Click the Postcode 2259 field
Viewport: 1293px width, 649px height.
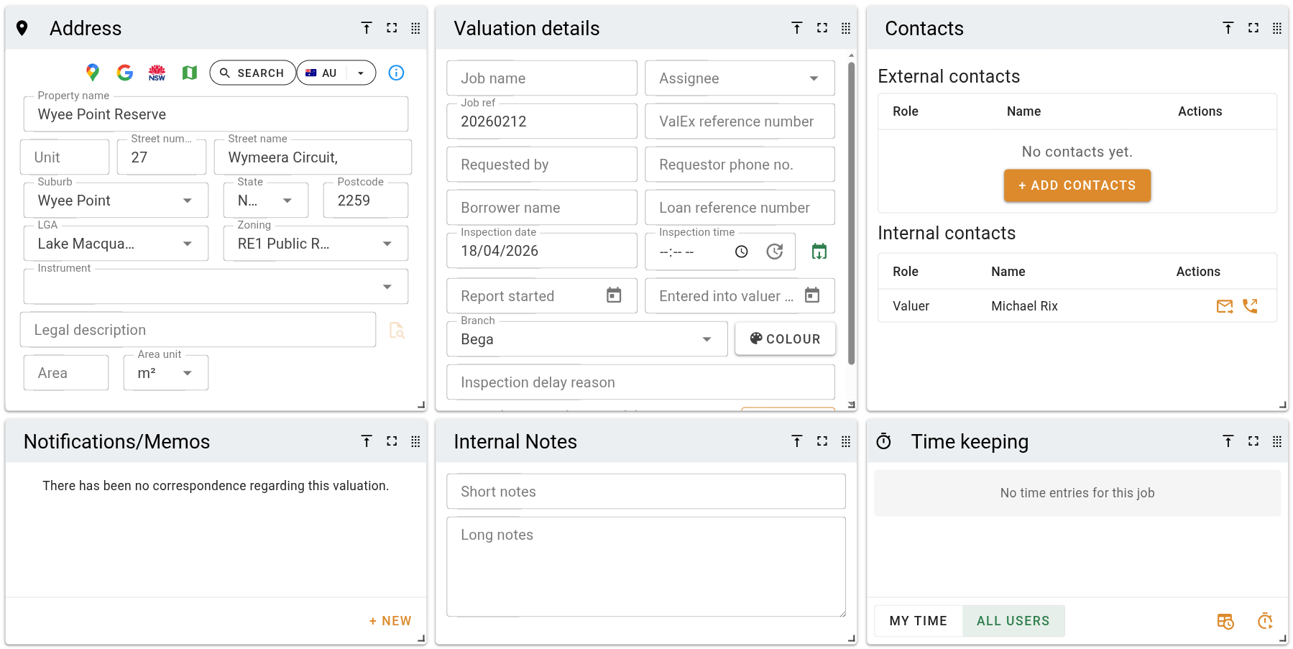(366, 201)
